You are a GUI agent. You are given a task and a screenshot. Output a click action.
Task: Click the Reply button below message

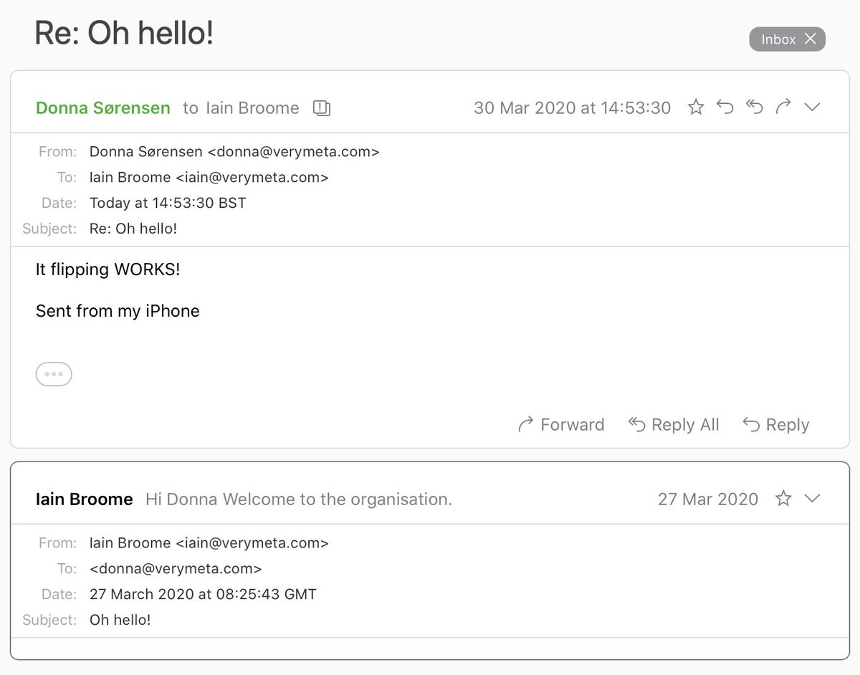point(776,425)
